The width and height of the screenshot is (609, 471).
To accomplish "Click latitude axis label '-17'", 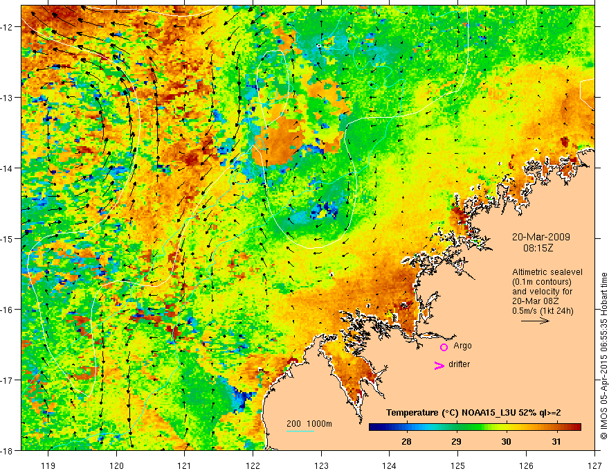I will pyautogui.click(x=8, y=380).
